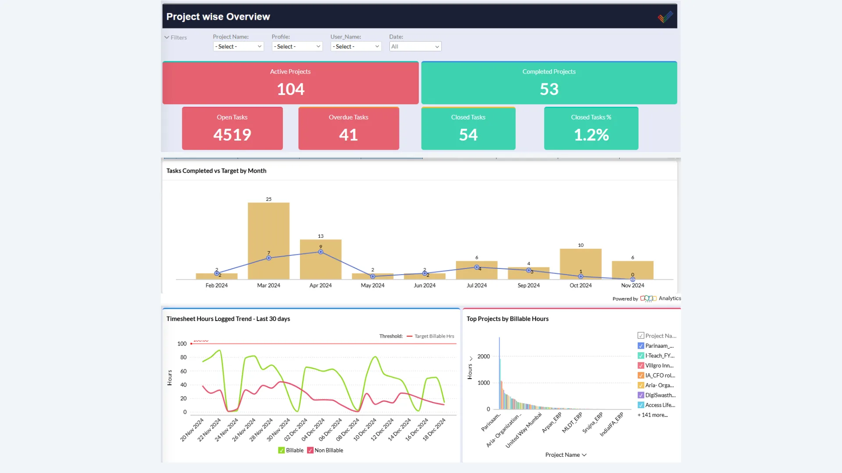Screen dimensions: 842x473
Task: Open the Completed Projects 53 card
Action: (x=549, y=83)
